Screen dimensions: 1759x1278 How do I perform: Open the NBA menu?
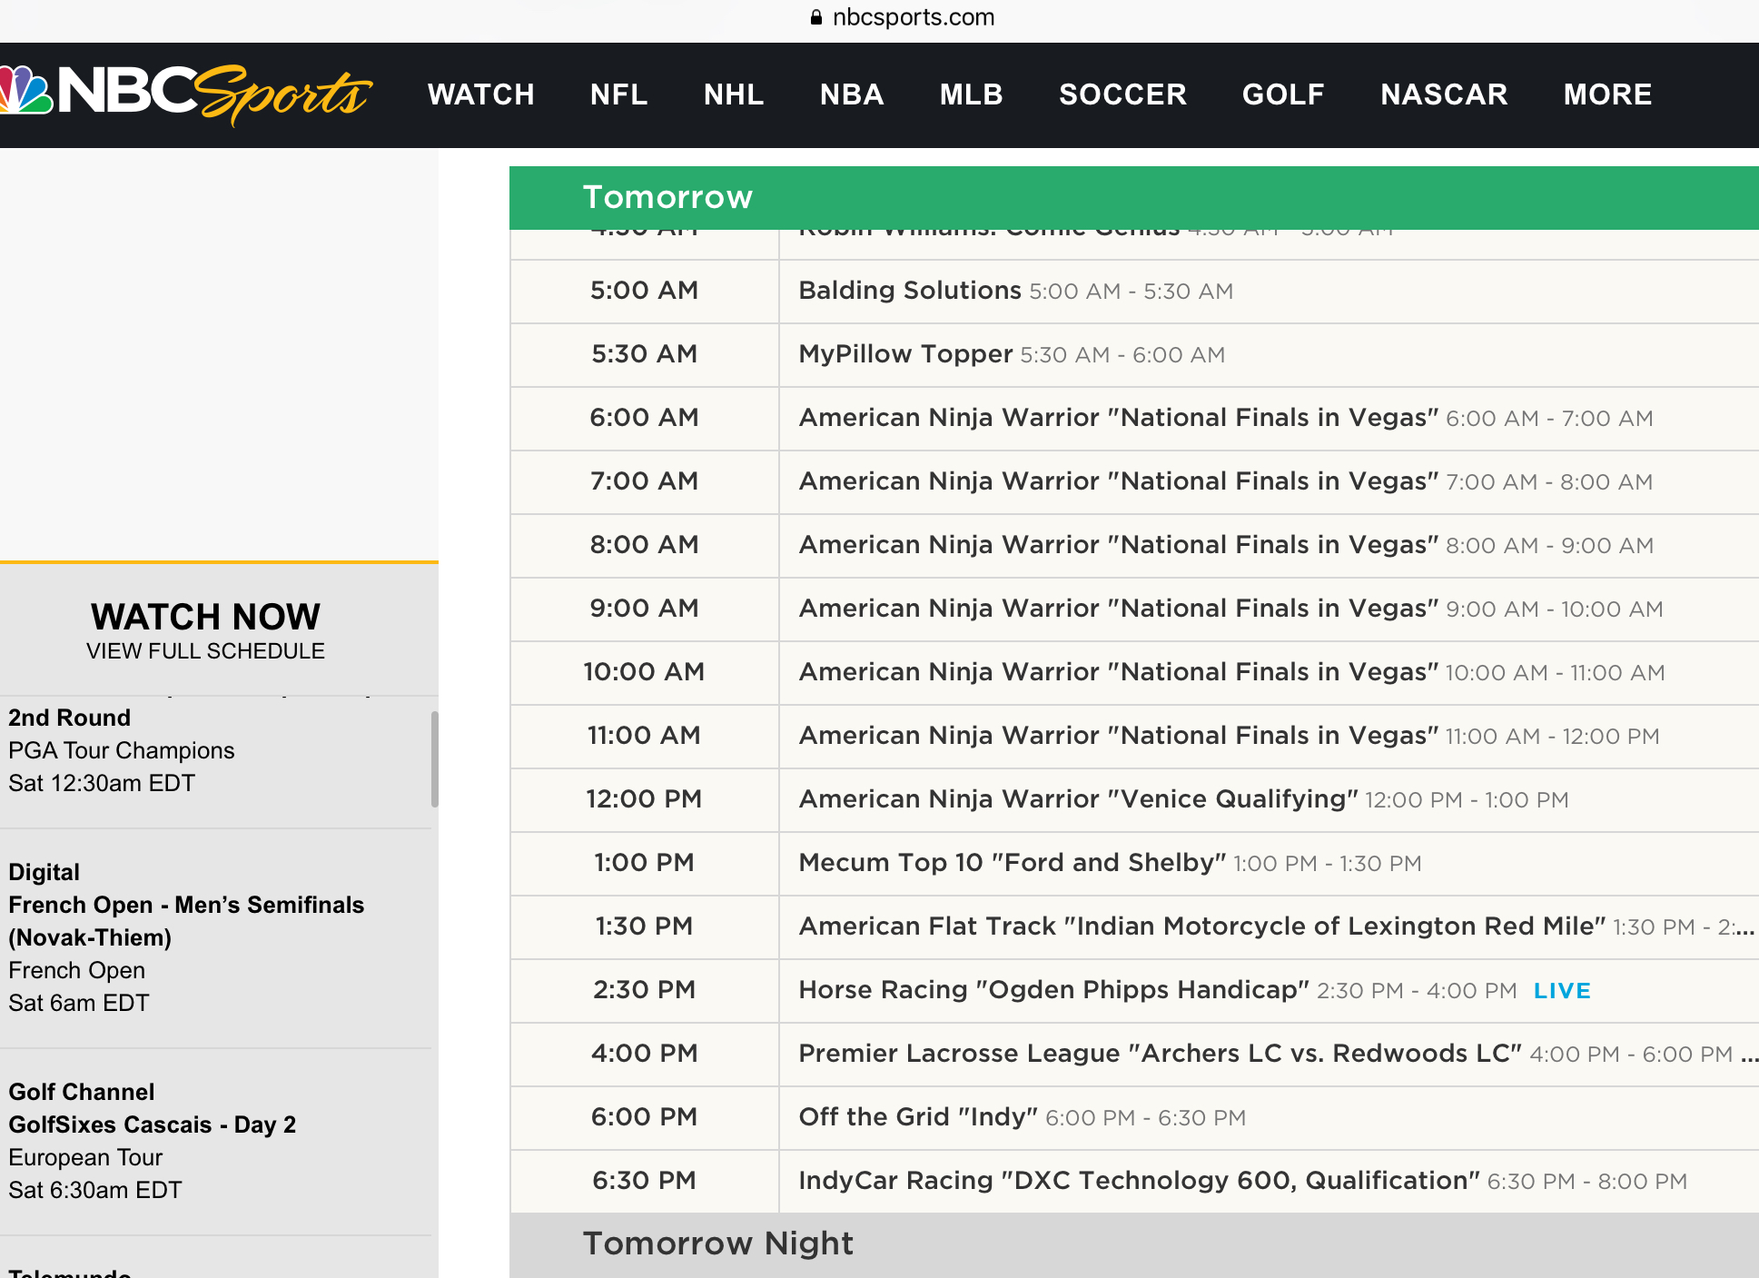[852, 94]
